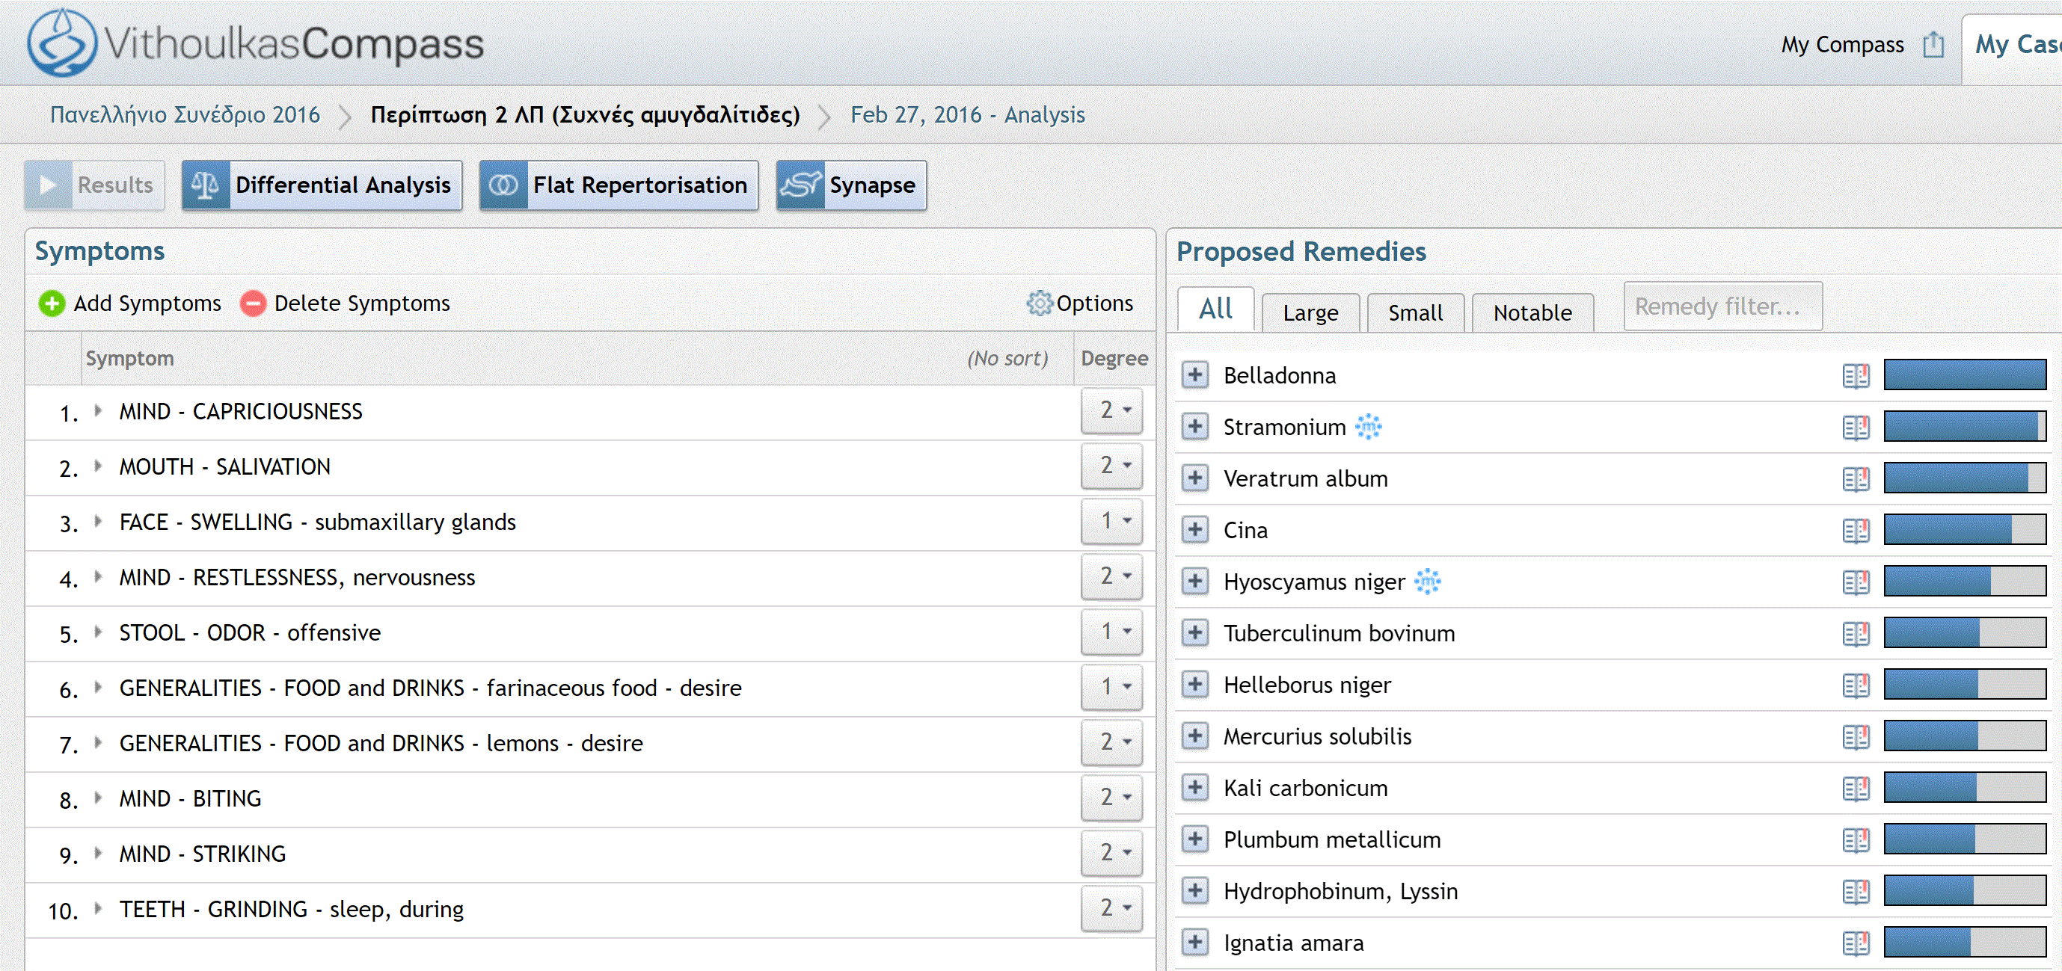Expand the Belladonna remedy row

pyautogui.click(x=1195, y=374)
